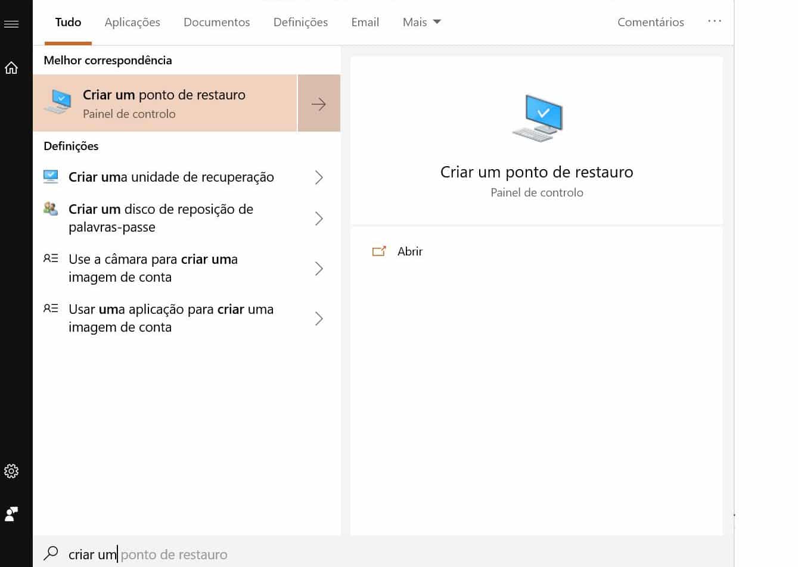Click the Melhor correspondência heading

(108, 60)
